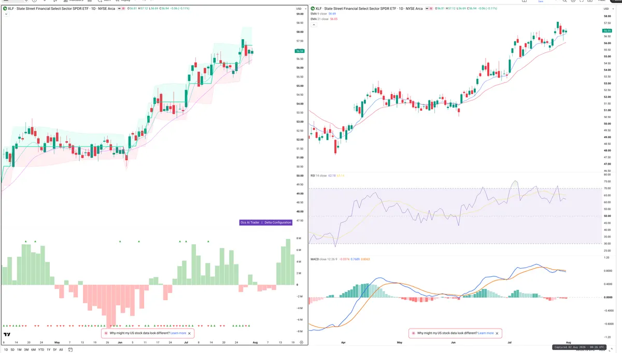Click current price tag 56.94 on right axis

607,31
